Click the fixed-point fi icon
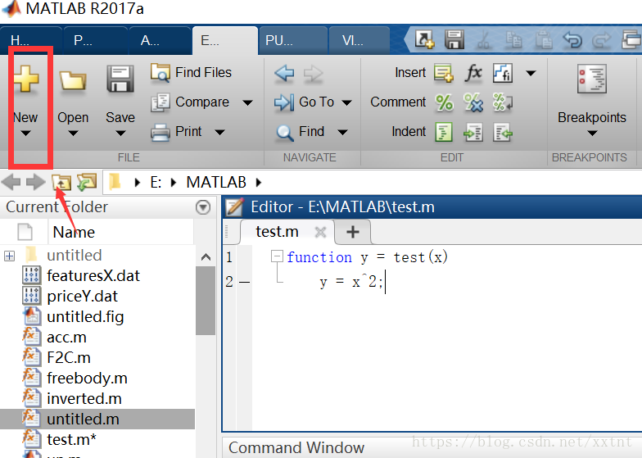The height and width of the screenshot is (458, 642). tap(503, 74)
